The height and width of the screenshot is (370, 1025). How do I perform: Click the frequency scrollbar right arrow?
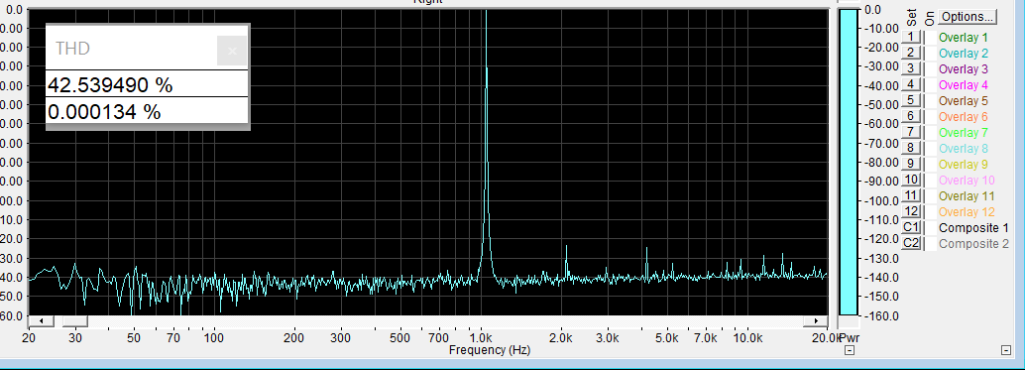815,321
